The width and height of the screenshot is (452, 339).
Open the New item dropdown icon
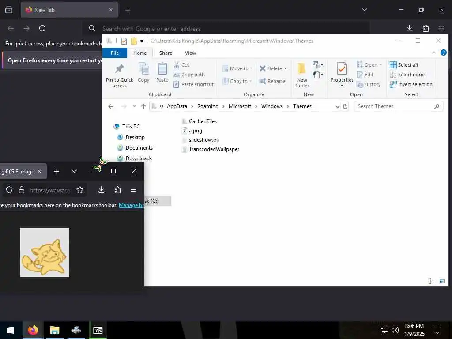click(318, 65)
